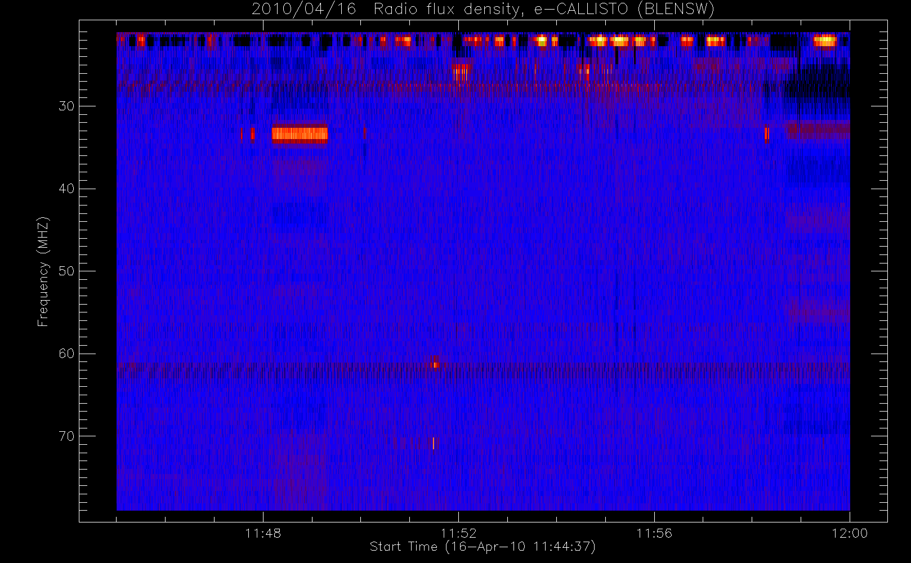The height and width of the screenshot is (563, 911).
Task: Click the 60 MHz frequency tick label
Action: (x=66, y=354)
